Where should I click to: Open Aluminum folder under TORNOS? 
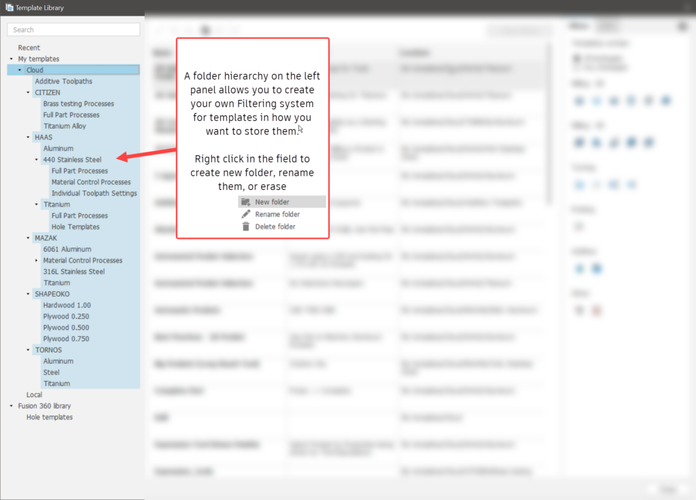tap(58, 361)
